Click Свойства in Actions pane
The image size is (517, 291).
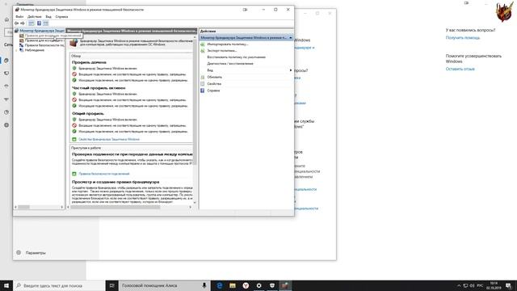pyautogui.click(x=214, y=84)
